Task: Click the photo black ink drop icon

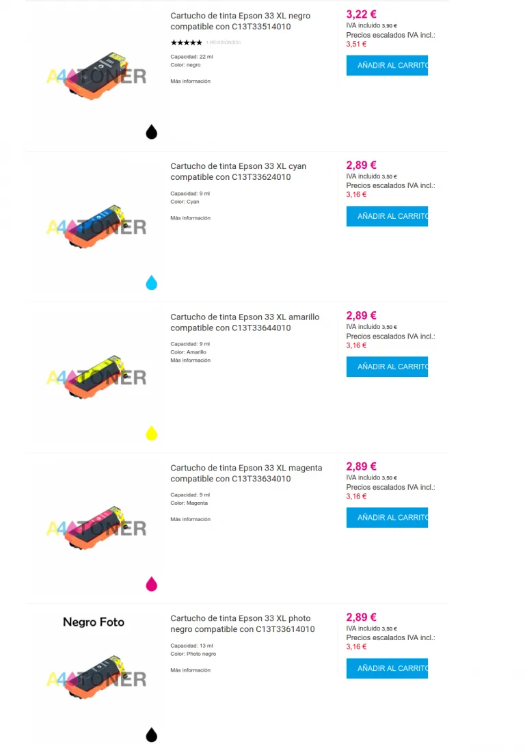Action: 152,735
